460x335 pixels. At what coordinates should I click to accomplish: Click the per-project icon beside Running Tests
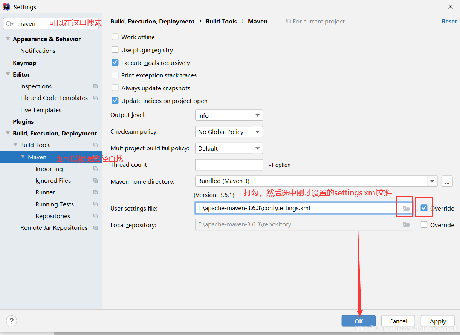(x=95, y=204)
